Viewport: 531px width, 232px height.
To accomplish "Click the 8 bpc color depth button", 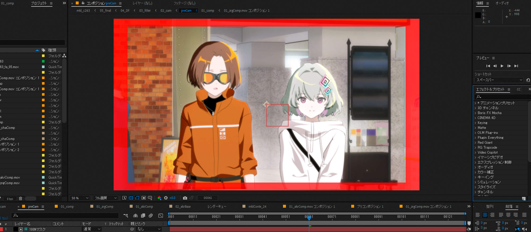I will pos(10,199).
